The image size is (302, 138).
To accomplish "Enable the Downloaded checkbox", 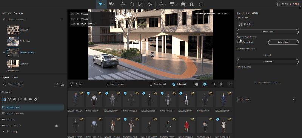I will click(x=151, y=84).
